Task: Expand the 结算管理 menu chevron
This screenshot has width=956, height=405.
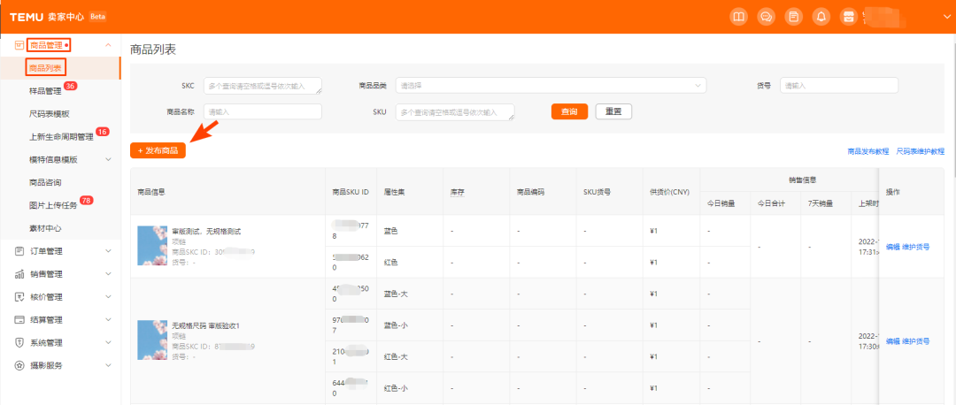Action: (x=108, y=319)
